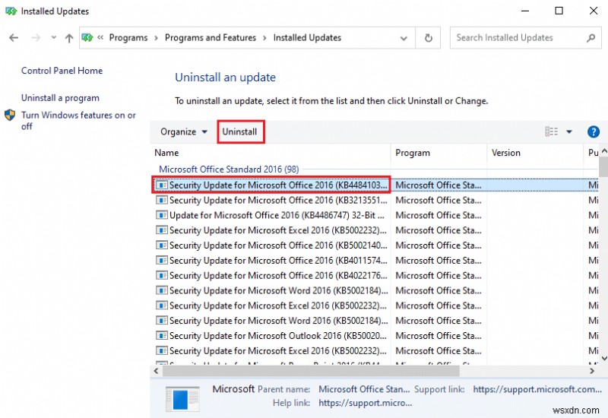Viewport: 608px width, 418px height.
Task: Select Security Update for Microsoft Outlook 2016
Action: [x=277, y=336]
